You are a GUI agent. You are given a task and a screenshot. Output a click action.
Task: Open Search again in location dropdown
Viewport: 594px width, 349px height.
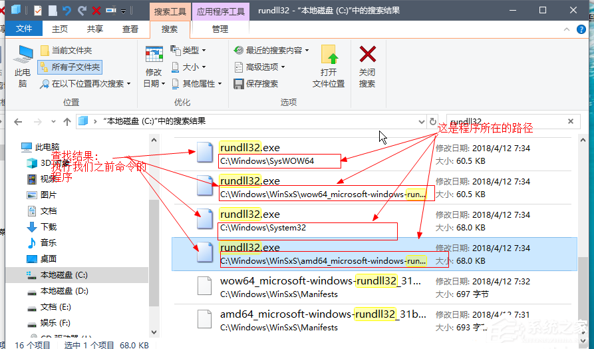[86, 84]
